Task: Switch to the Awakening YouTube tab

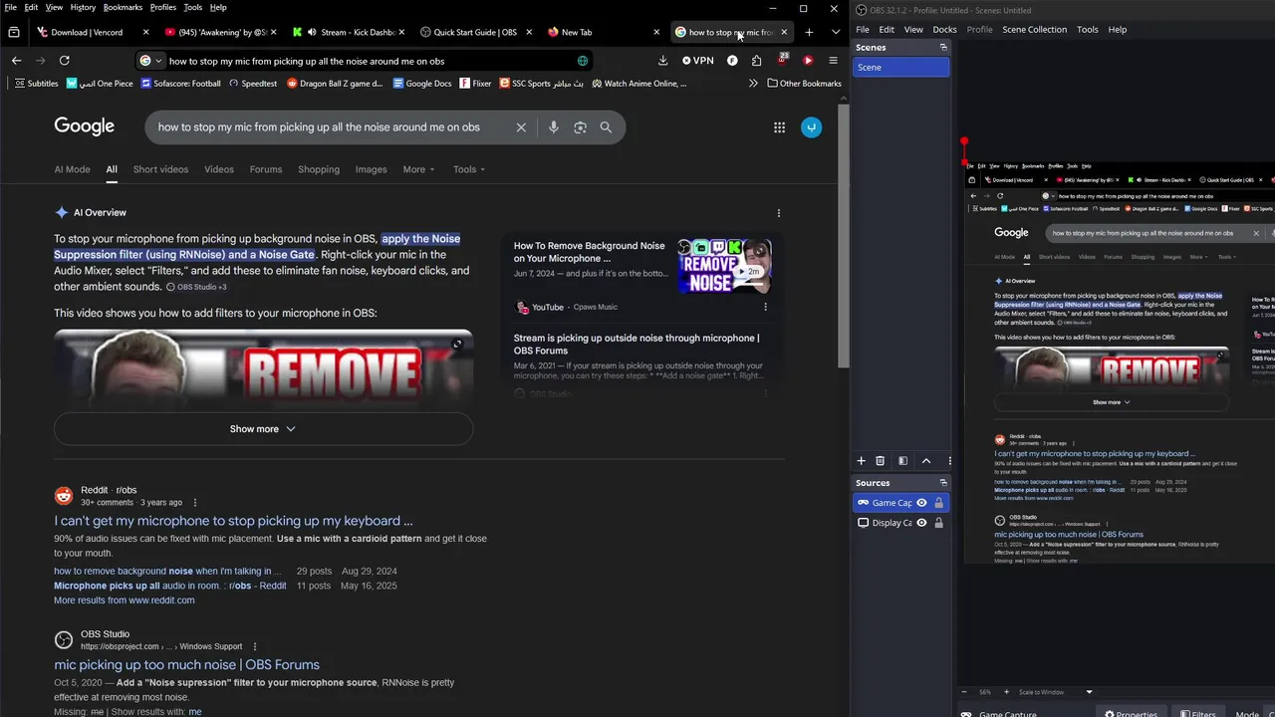Action: pos(220,32)
